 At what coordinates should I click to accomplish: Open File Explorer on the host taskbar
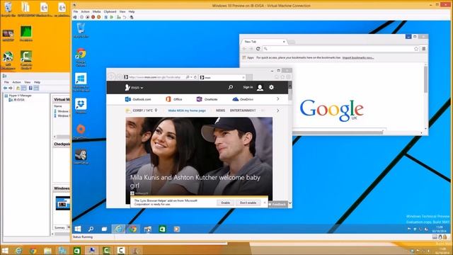pyautogui.click(x=47, y=250)
